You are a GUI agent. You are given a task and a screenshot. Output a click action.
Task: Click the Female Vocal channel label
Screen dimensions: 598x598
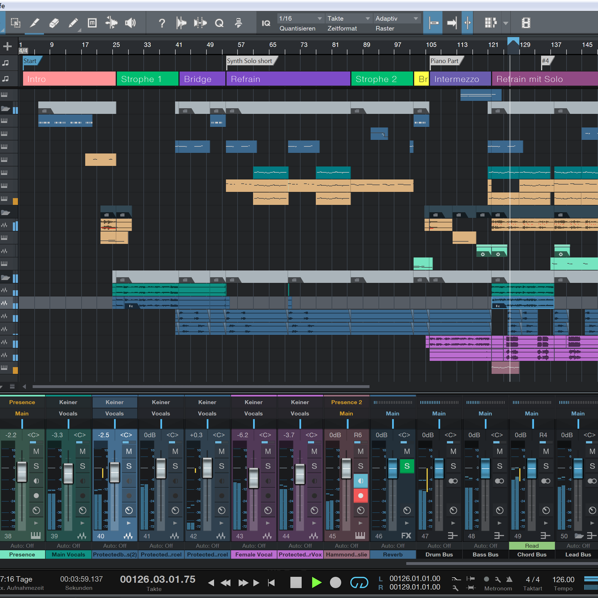pos(254,555)
